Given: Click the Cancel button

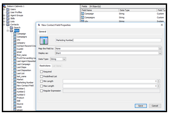Looking at the screenshot, I should click(x=155, y=106).
